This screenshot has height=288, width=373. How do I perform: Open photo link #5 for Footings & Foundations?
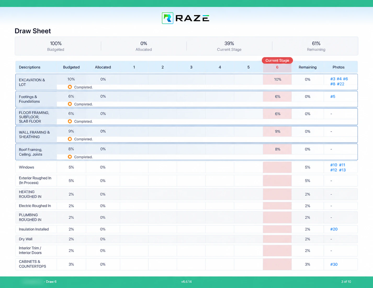(x=333, y=97)
